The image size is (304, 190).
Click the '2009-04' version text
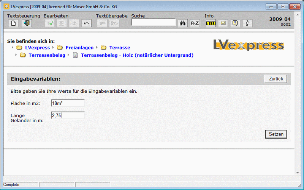click(280, 19)
